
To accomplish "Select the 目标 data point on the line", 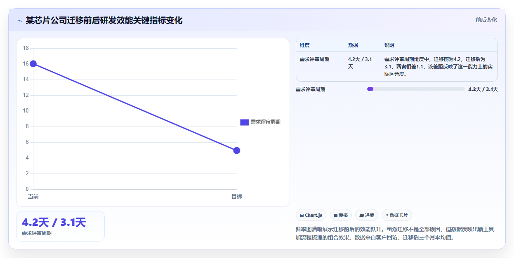I will (x=237, y=150).
